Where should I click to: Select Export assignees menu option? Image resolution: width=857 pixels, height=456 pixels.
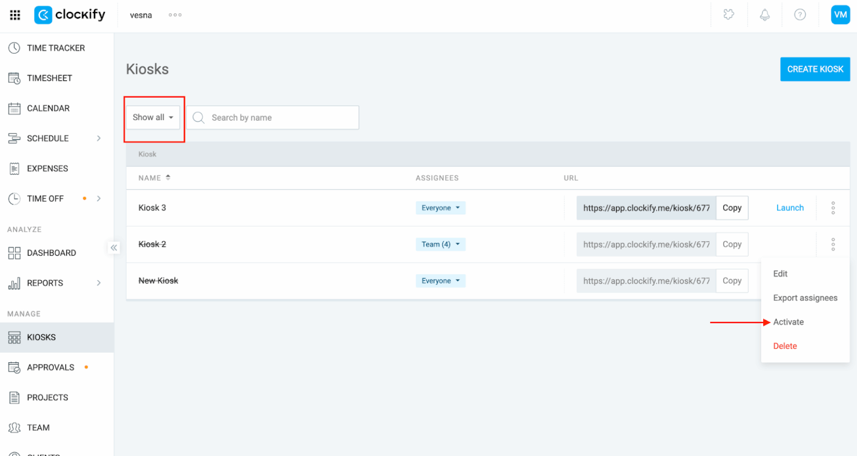point(805,298)
